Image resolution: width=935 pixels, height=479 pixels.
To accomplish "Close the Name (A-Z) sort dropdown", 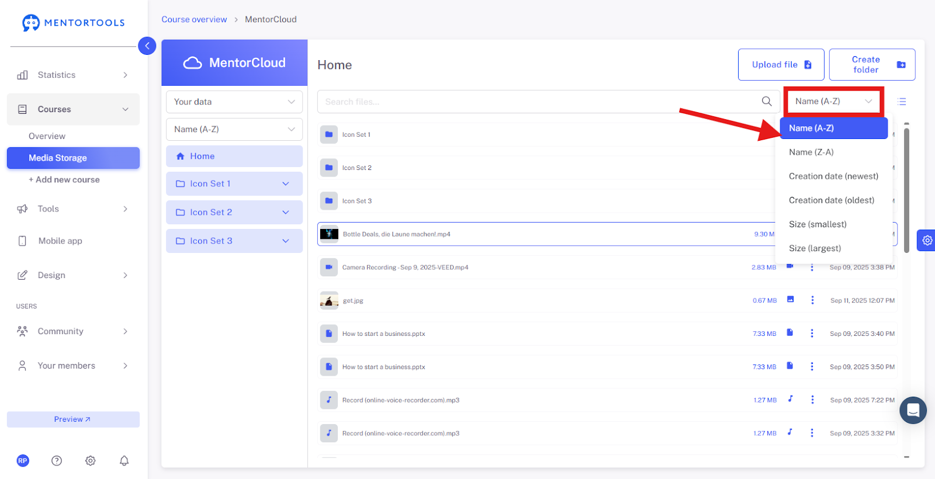I will (x=834, y=102).
